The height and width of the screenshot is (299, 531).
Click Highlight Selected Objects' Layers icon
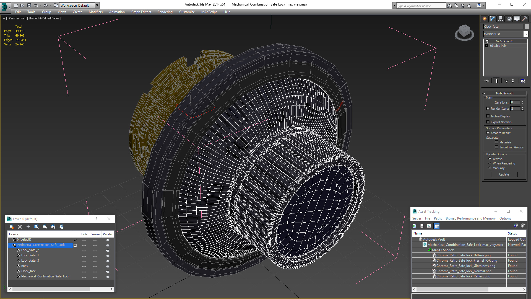tap(45, 227)
